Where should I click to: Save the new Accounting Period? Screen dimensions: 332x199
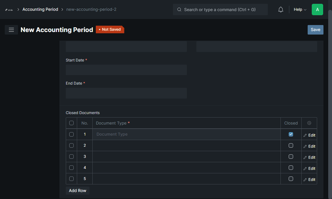tap(315, 30)
